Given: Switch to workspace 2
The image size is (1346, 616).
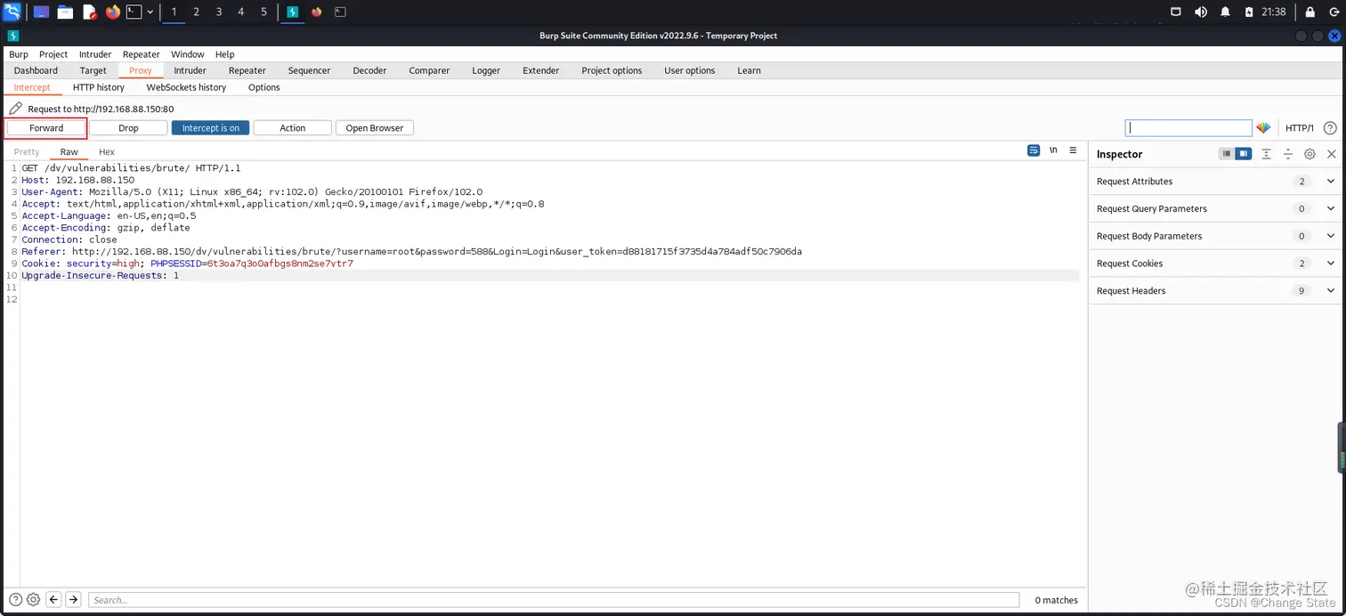Looking at the screenshot, I should pos(196,12).
